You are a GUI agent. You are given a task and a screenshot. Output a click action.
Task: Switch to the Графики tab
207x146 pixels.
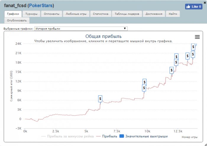(x=13, y=14)
